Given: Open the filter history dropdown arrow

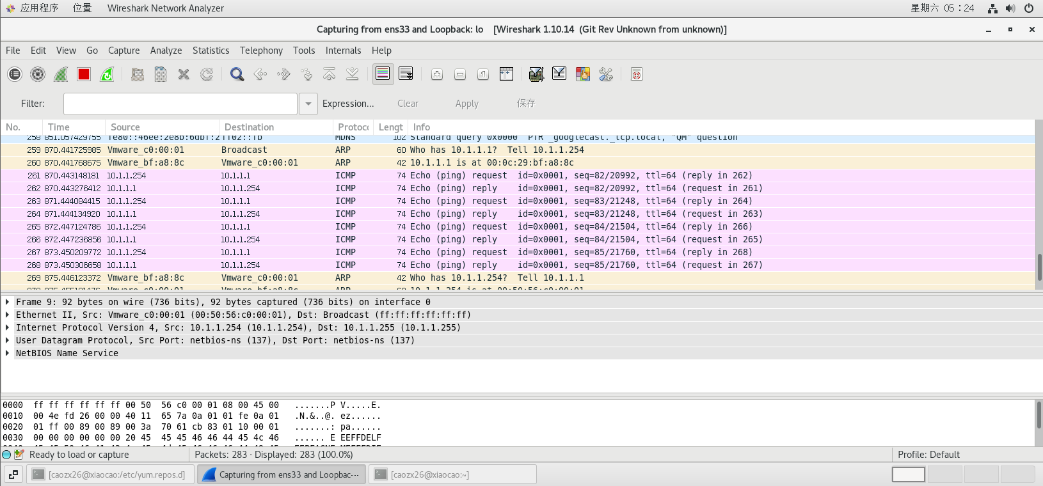Looking at the screenshot, I should [308, 104].
